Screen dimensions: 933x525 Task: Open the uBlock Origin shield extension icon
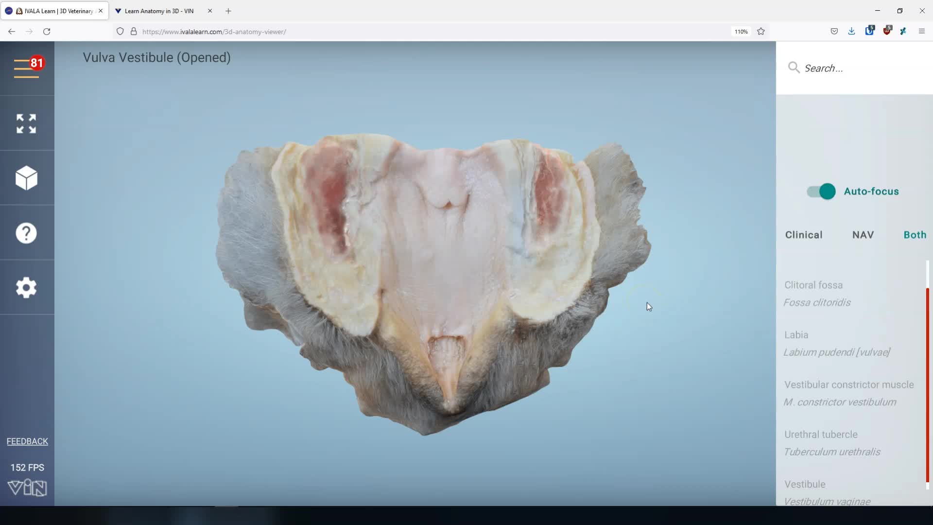(887, 31)
